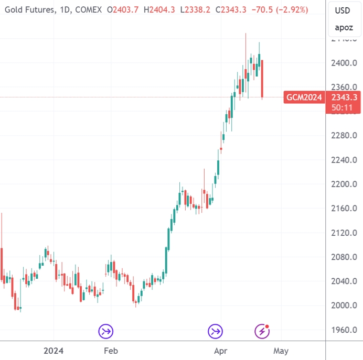Image resolution: width=363 pixels, height=360 pixels.
Task: Click the latest large red candle body
Action: (262, 79)
